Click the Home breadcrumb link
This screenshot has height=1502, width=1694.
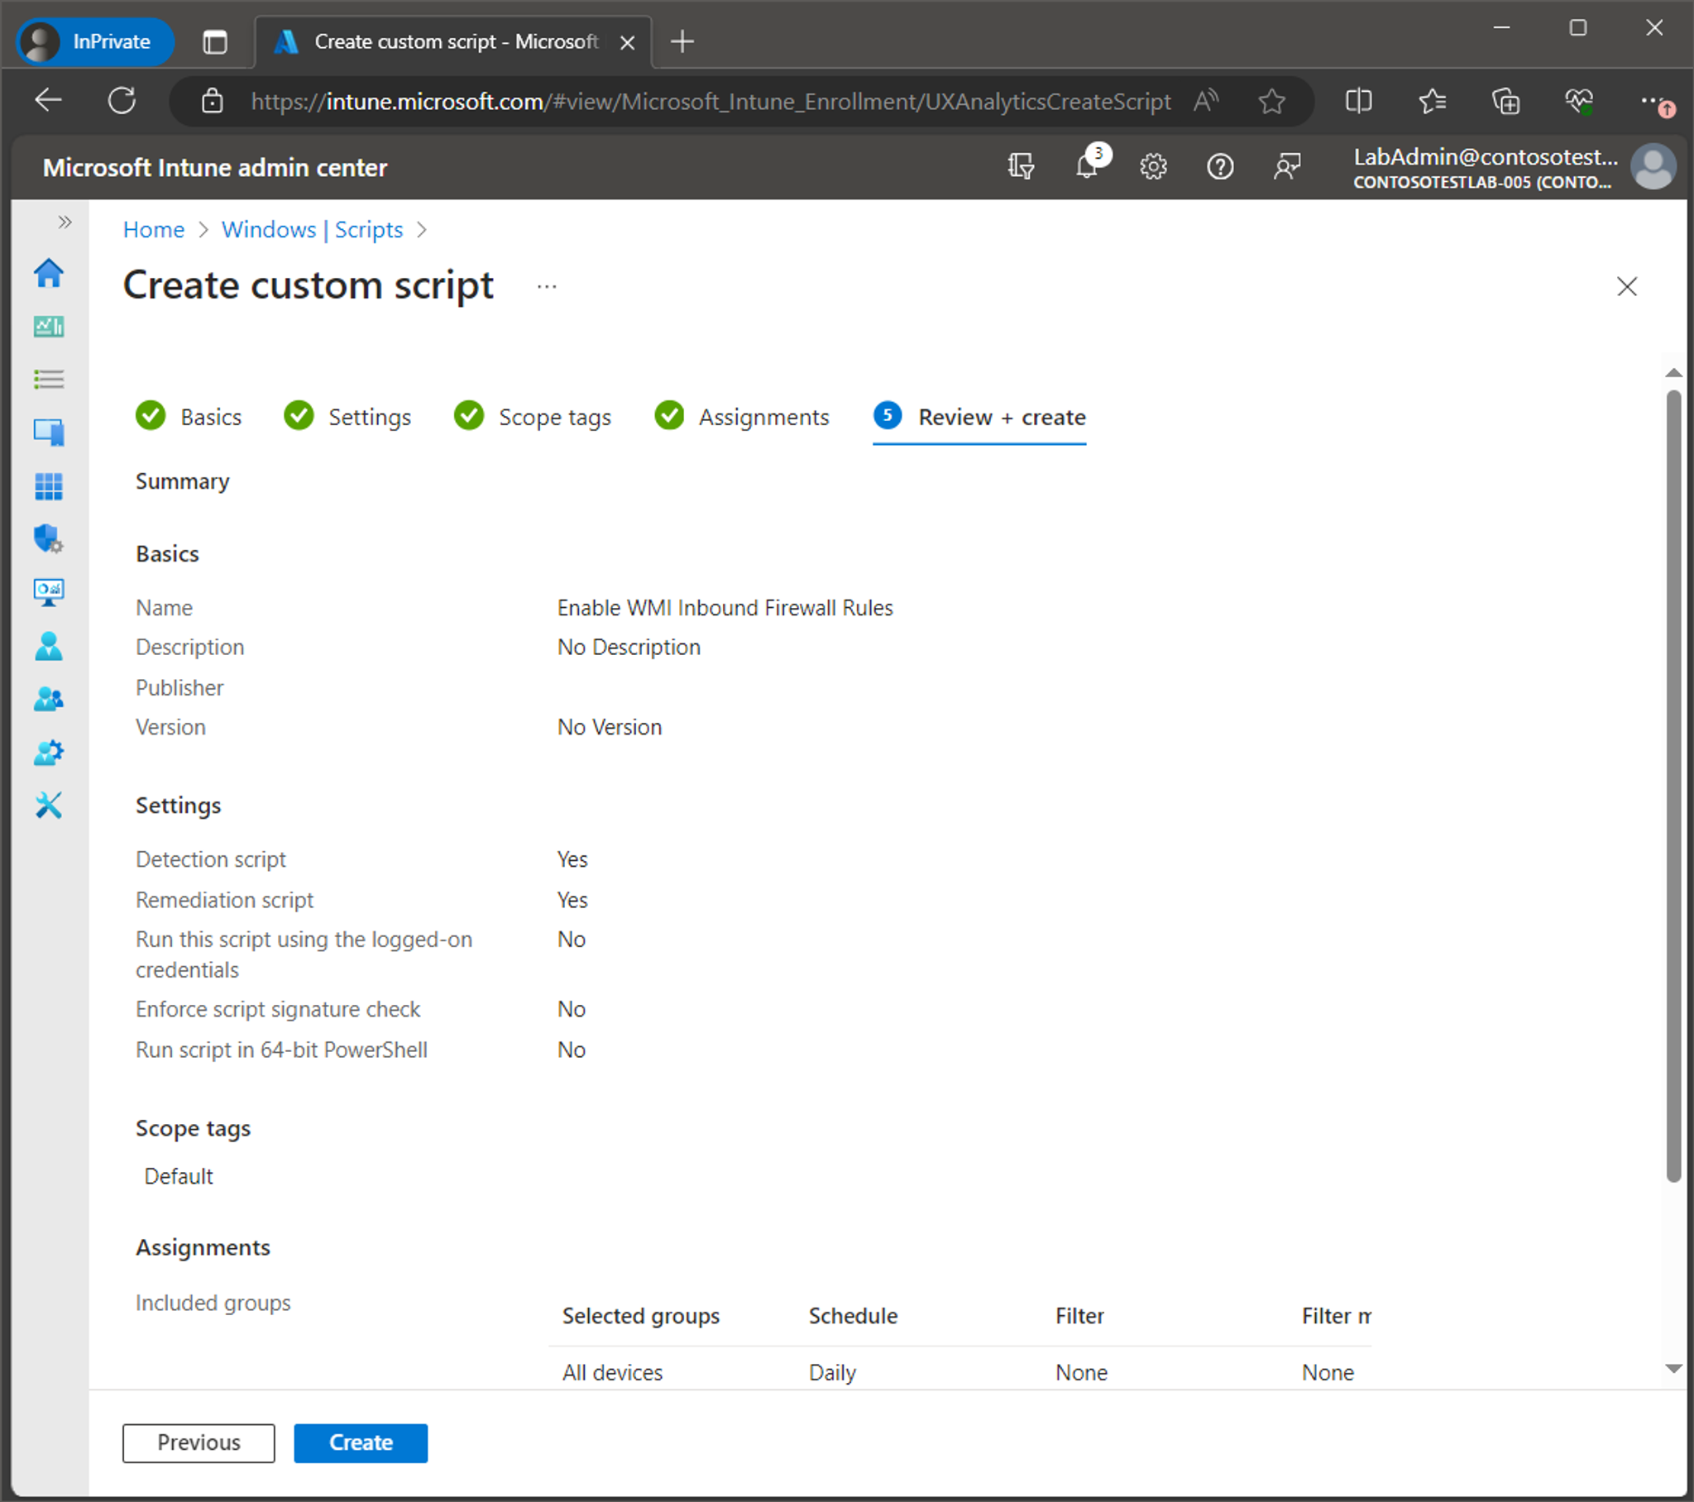click(153, 230)
